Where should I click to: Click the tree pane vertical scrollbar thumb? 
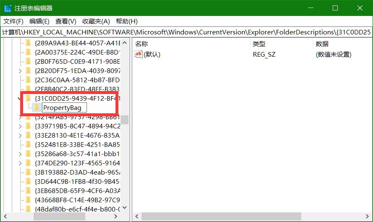(x=125, y=120)
